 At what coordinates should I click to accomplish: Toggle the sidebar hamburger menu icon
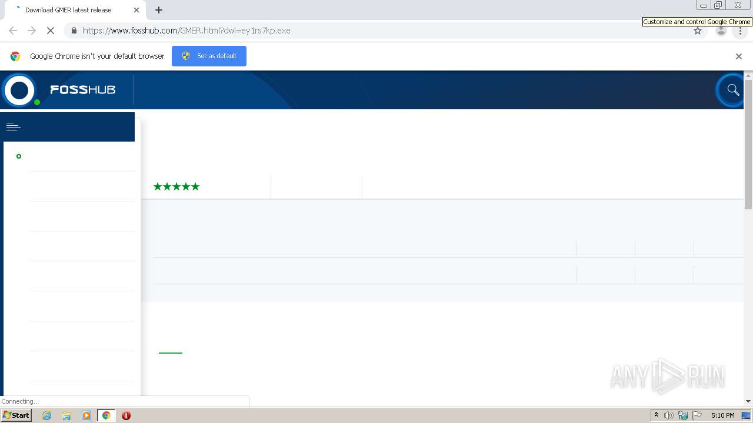(x=13, y=126)
